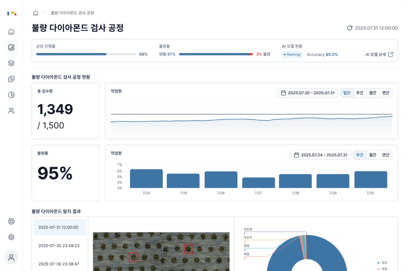Click the 공정 진행률 progress bar

point(86,54)
